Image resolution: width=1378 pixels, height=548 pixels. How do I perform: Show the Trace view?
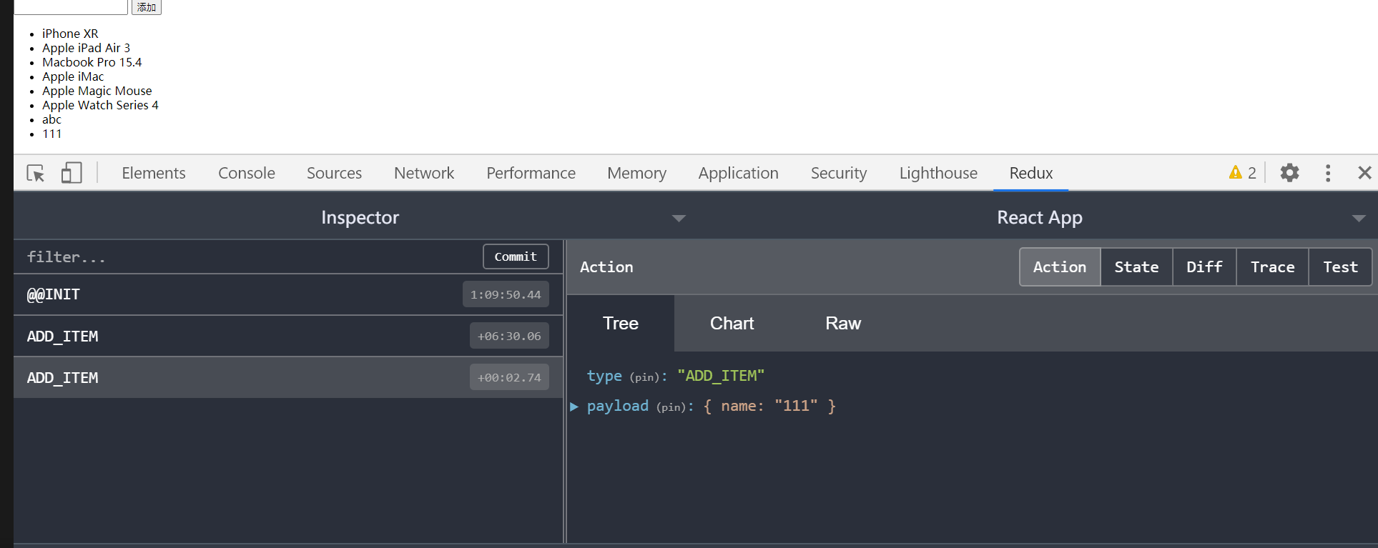click(x=1272, y=267)
